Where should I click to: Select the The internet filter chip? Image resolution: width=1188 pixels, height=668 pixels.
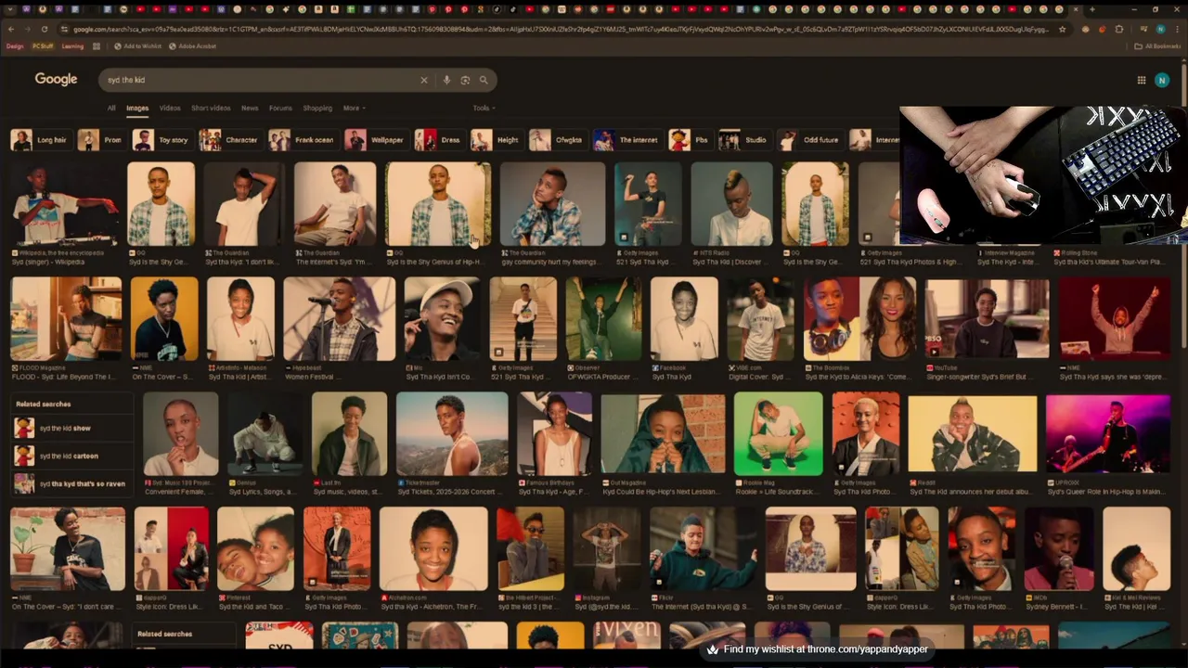(x=627, y=140)
